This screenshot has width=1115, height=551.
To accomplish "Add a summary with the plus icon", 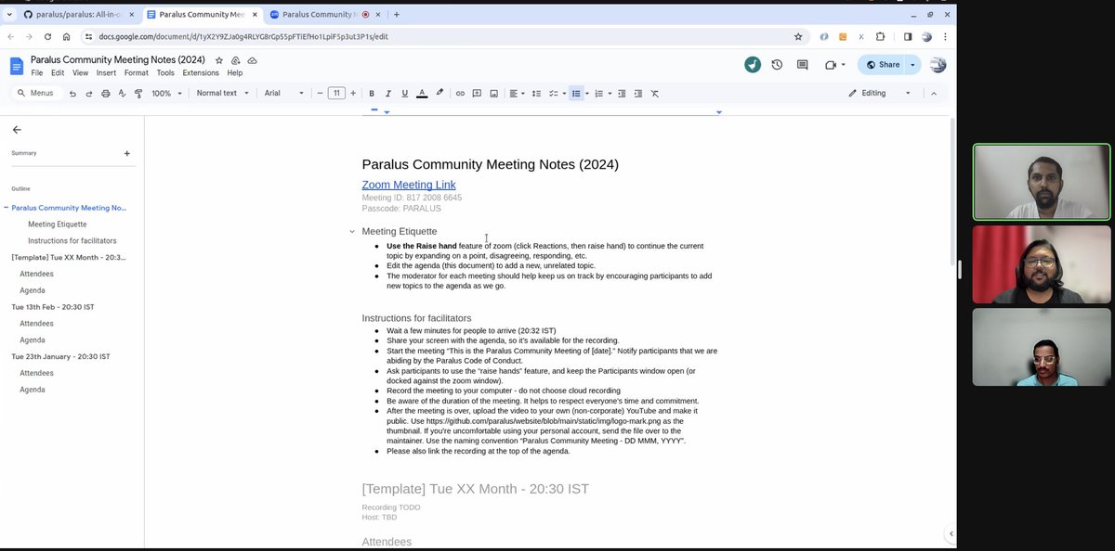I will (127, 153).
